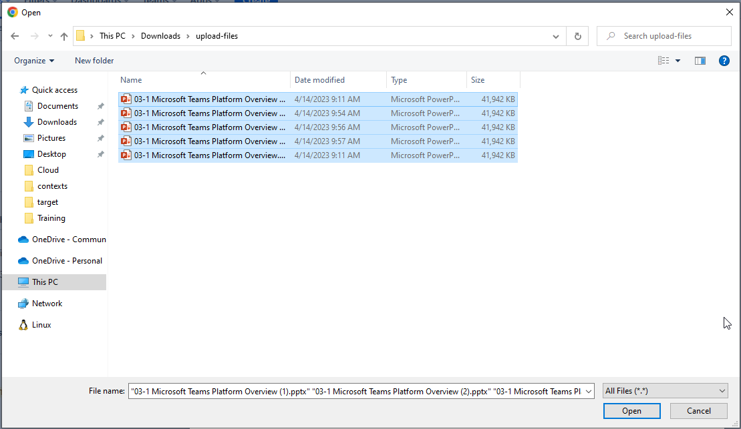Unpin Downloads from Quick access
Screen dimensions: 741x429
[100, 122]
